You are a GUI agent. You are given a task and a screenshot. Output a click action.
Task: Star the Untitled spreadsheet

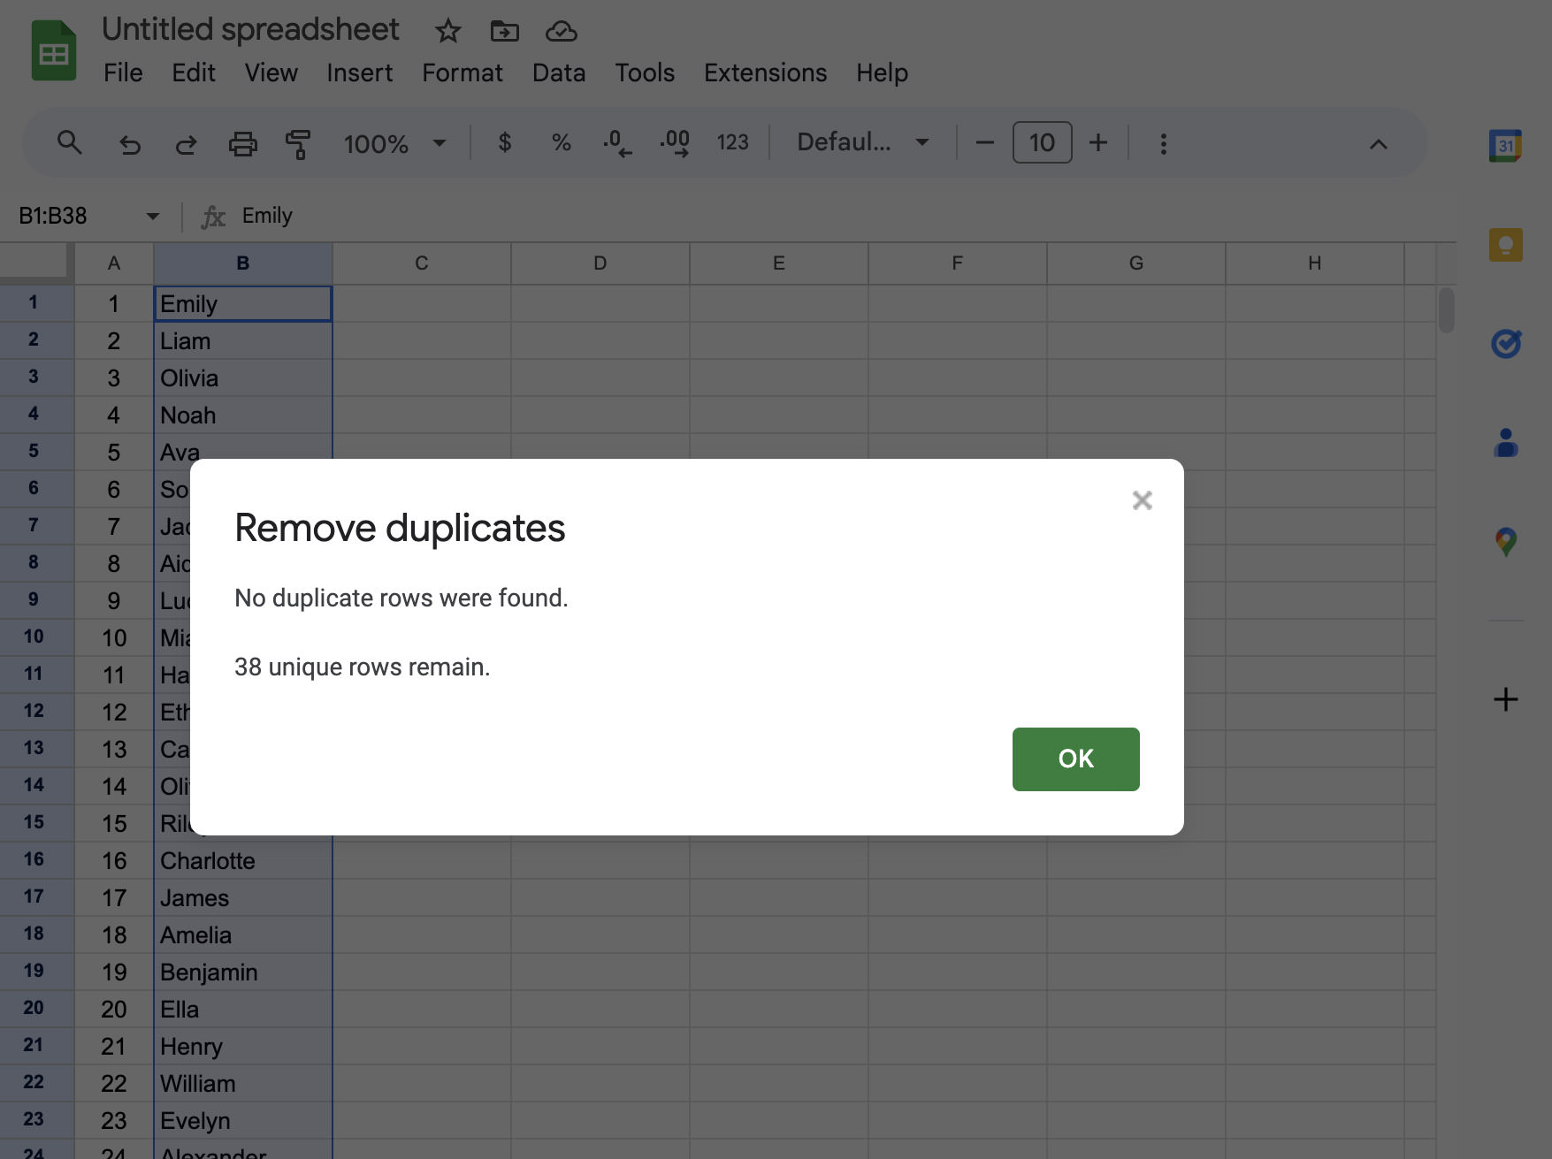(x=448, y=31)
